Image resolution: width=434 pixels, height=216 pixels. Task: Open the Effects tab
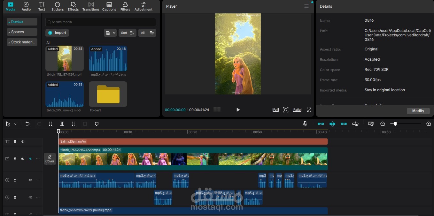point(73,6)
